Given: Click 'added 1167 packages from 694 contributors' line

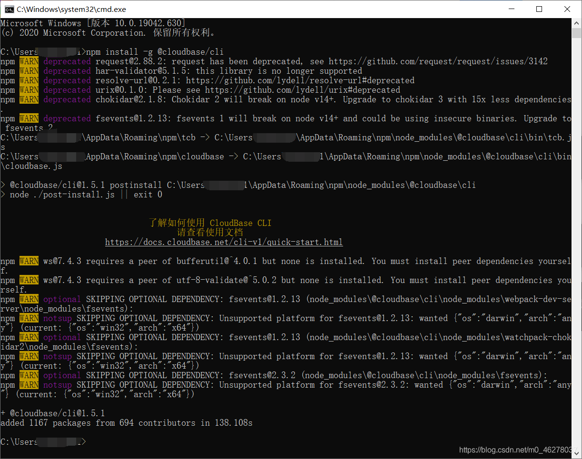Looking at the screenshot, I should pyautogui.click(x=127, y=423).
